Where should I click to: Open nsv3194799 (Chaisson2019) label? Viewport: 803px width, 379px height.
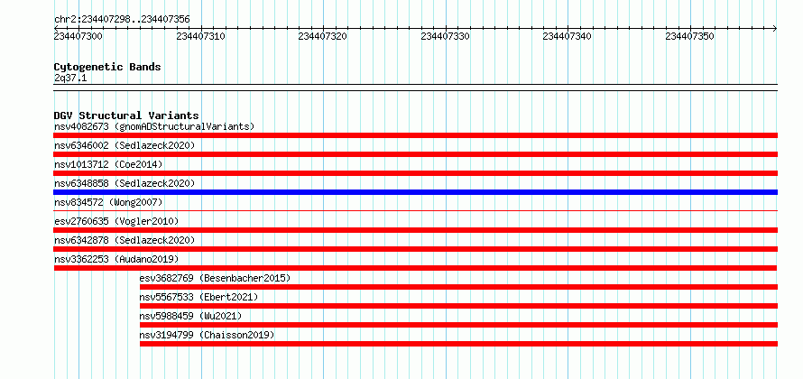tap(207, 335)
